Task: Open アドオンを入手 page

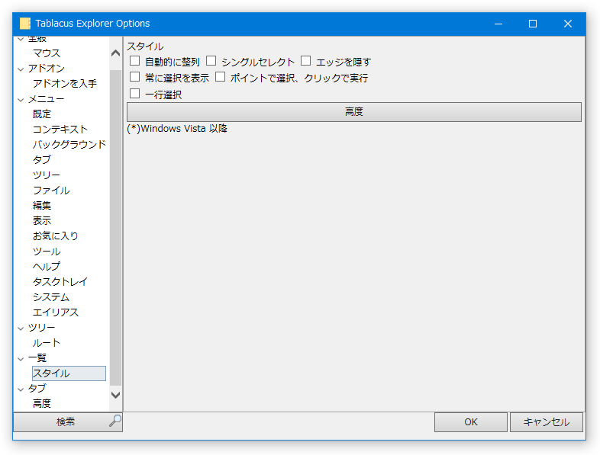Action: pyautogui.click(x=65, y=83)
